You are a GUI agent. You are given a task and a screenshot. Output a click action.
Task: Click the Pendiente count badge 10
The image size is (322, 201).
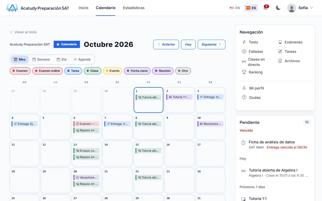307,122
